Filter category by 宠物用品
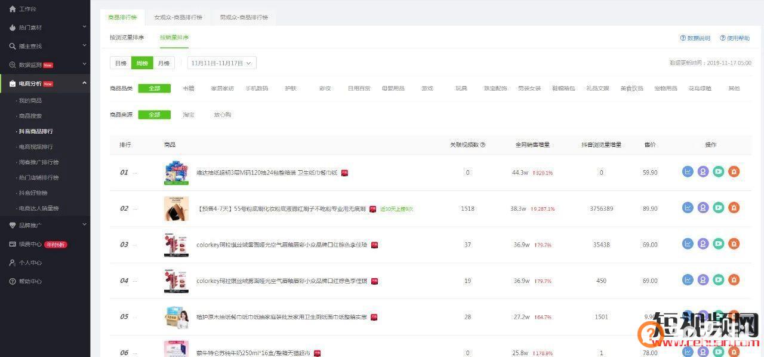Image resolution: width=764 pixels, height=357 pixels. tap(666, 88)
